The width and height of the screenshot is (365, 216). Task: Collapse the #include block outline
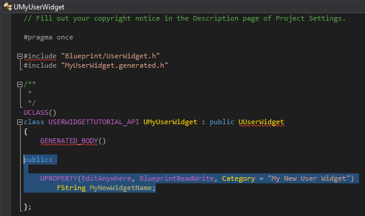[19, 56]
